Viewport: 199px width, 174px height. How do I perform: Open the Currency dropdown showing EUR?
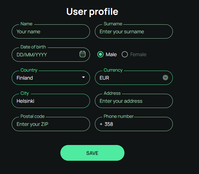click(x=134, y=78)
